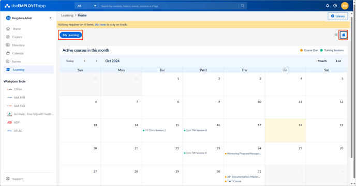The height and width of the screenshot is (186, 356).
Task: Click the Support icon in sidebar
Action: (8, 179)
